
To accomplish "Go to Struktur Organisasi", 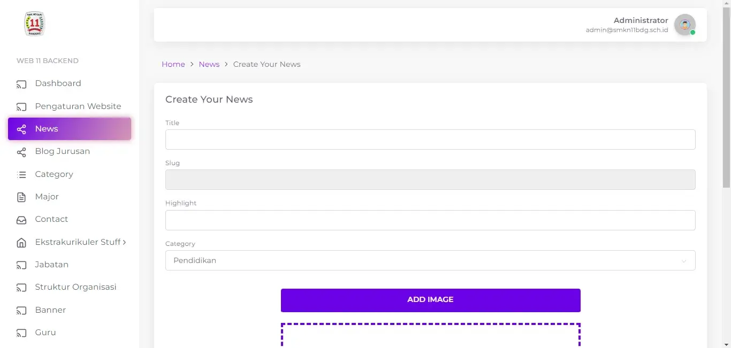I will 70,287.
